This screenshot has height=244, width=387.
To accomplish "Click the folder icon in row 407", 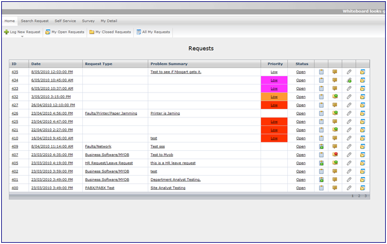I will (x=362, y=155).
